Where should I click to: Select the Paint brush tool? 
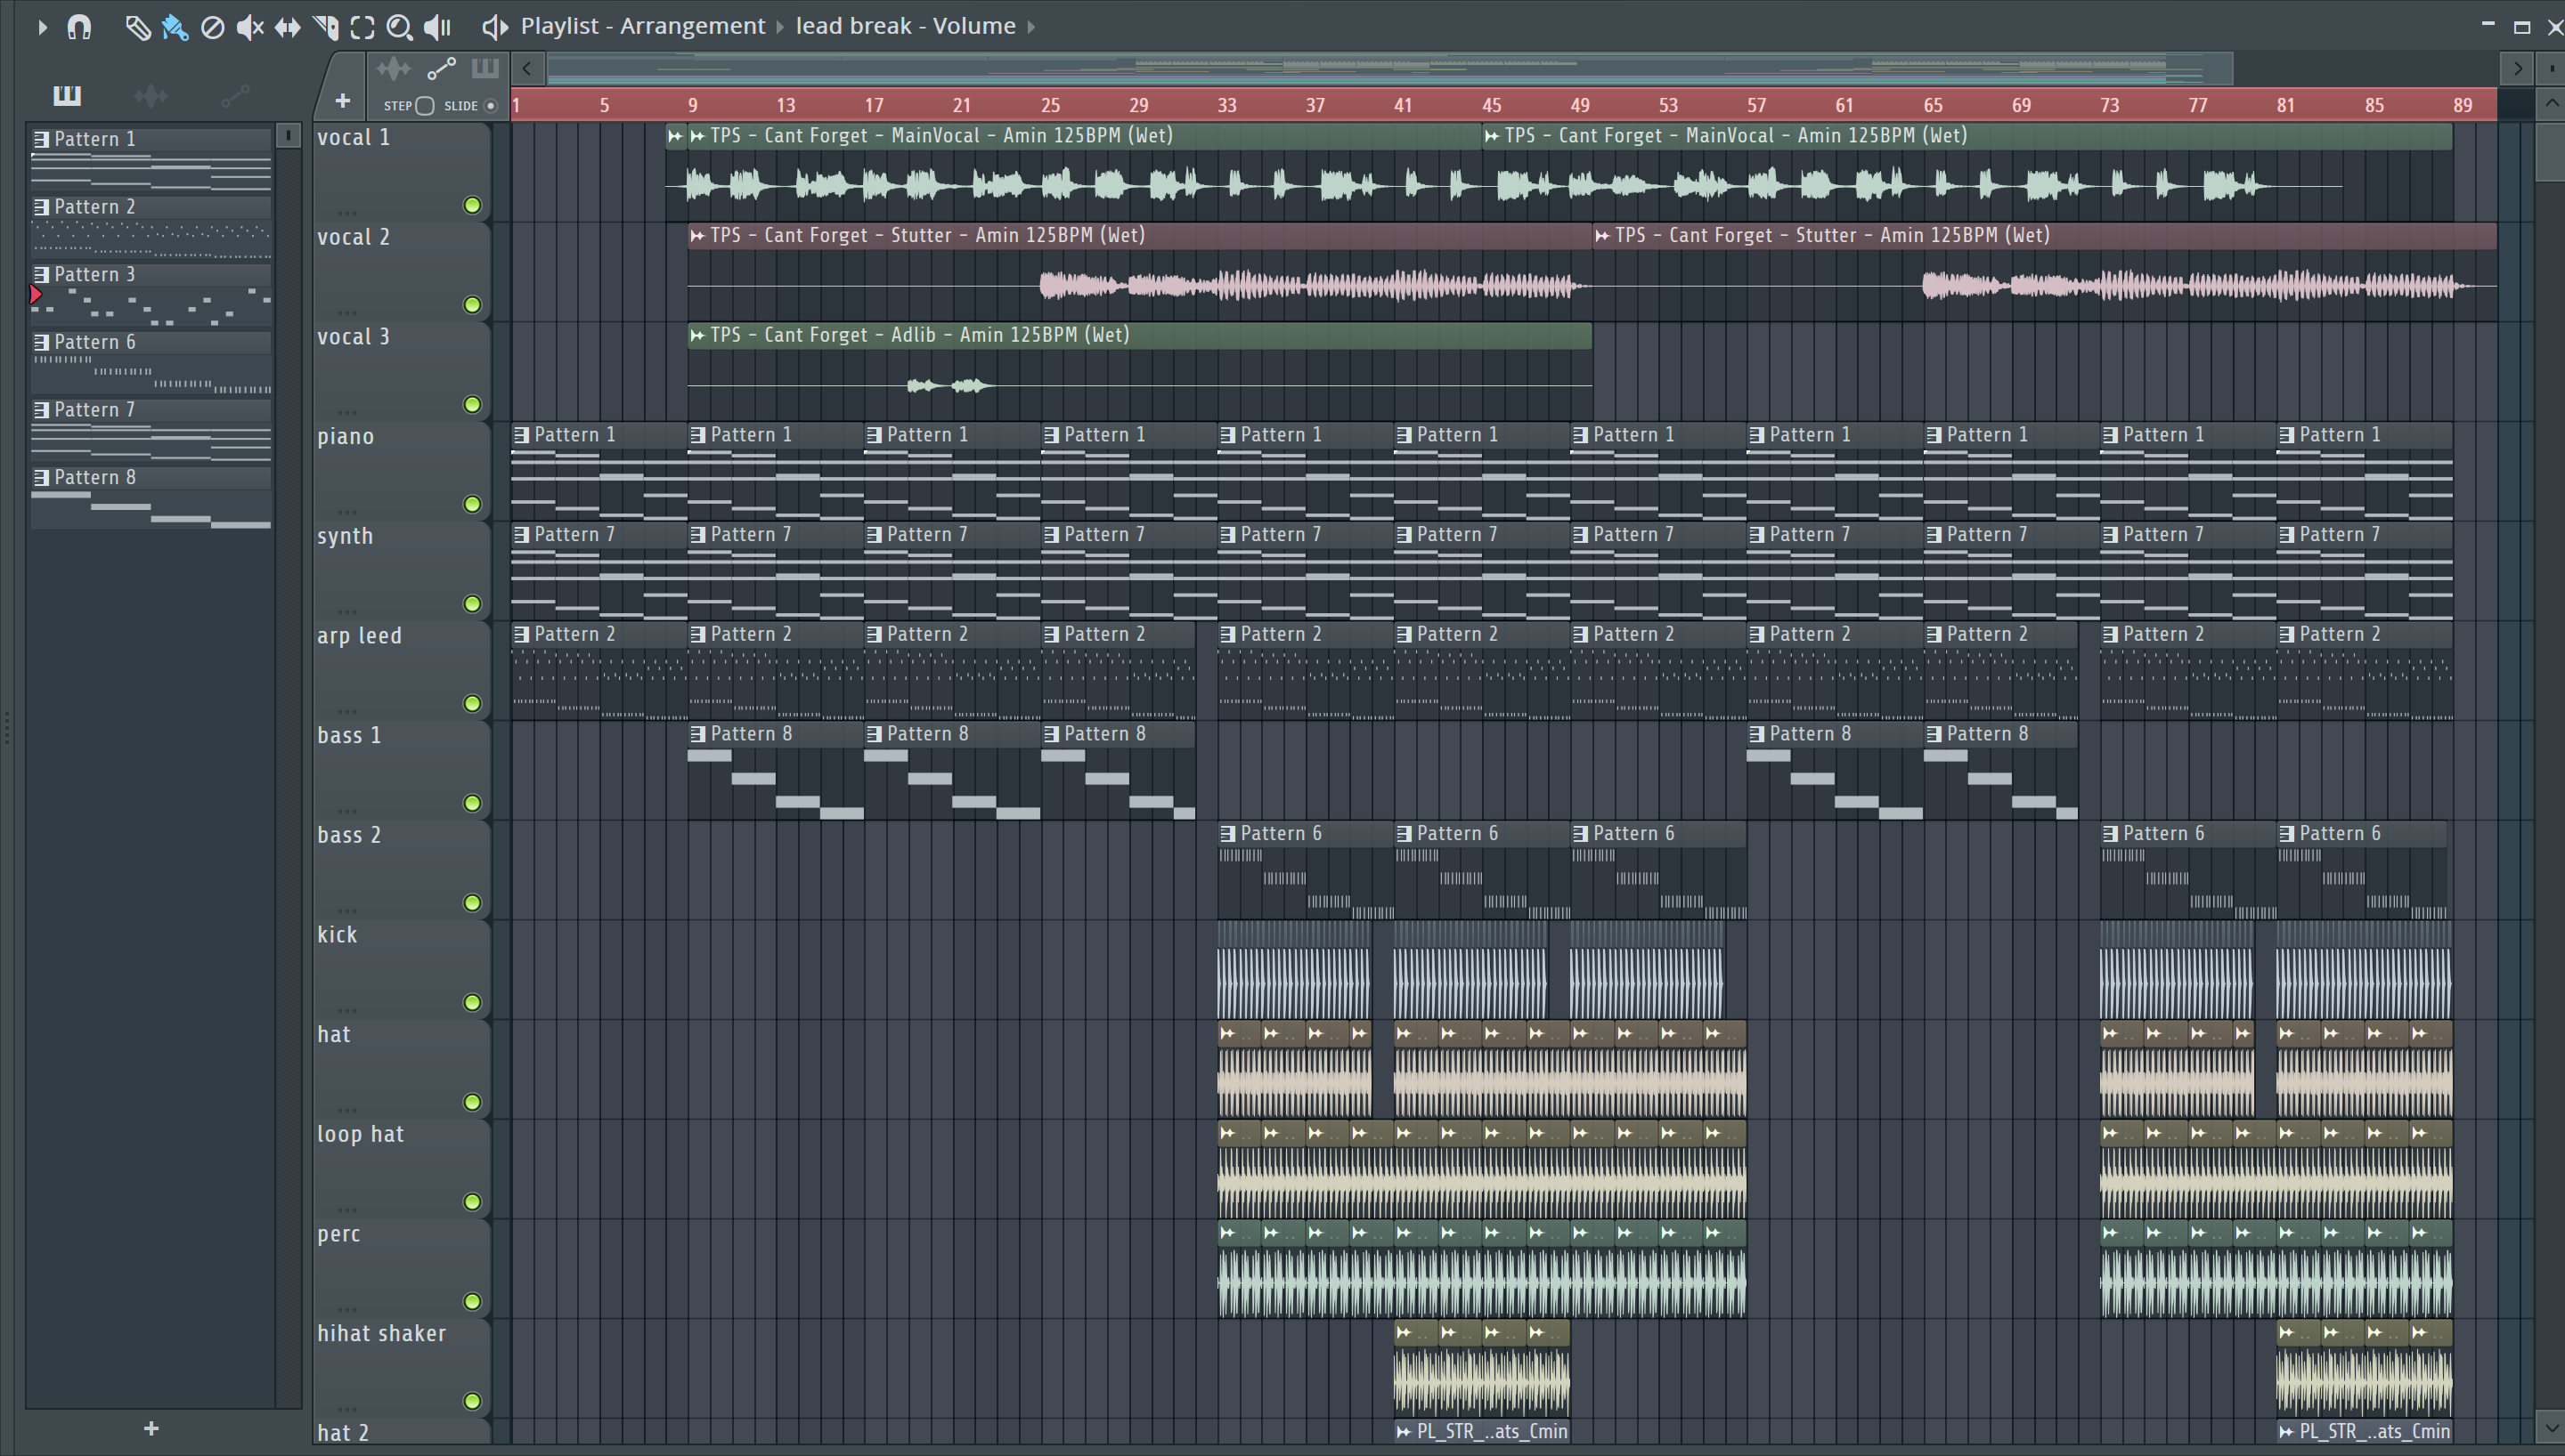(175, 27)
